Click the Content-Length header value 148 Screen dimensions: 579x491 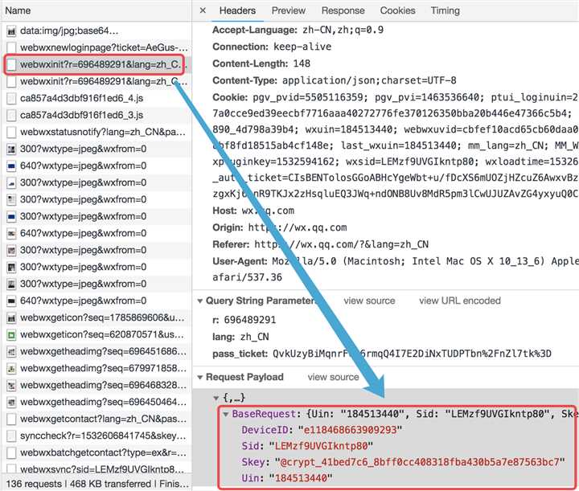[302, 63]
